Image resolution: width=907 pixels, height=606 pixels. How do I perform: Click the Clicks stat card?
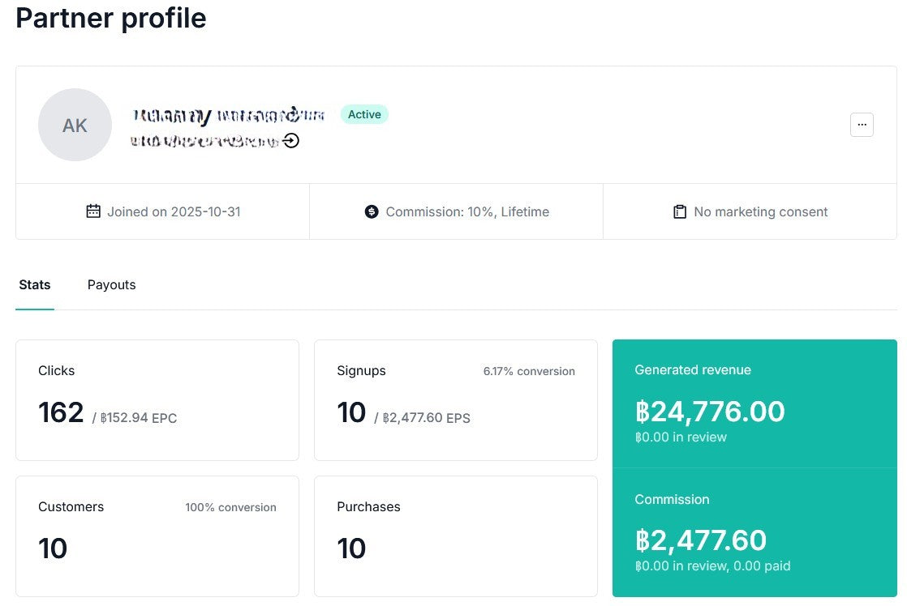click(157, 399)
